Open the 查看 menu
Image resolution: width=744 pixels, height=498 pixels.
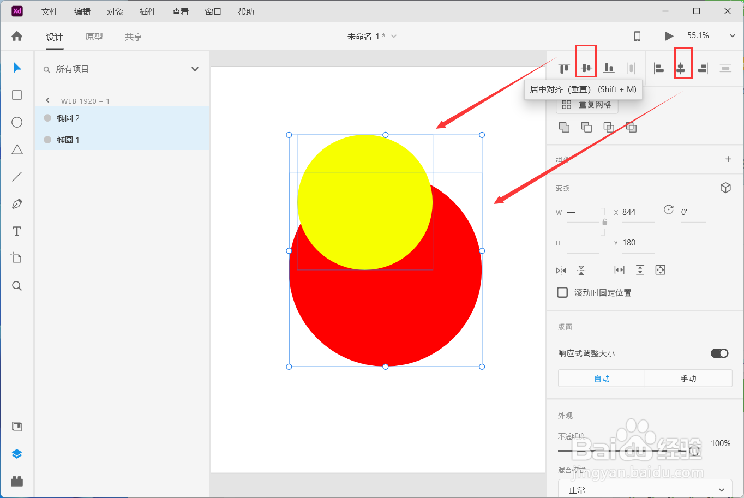coord(181,11)
